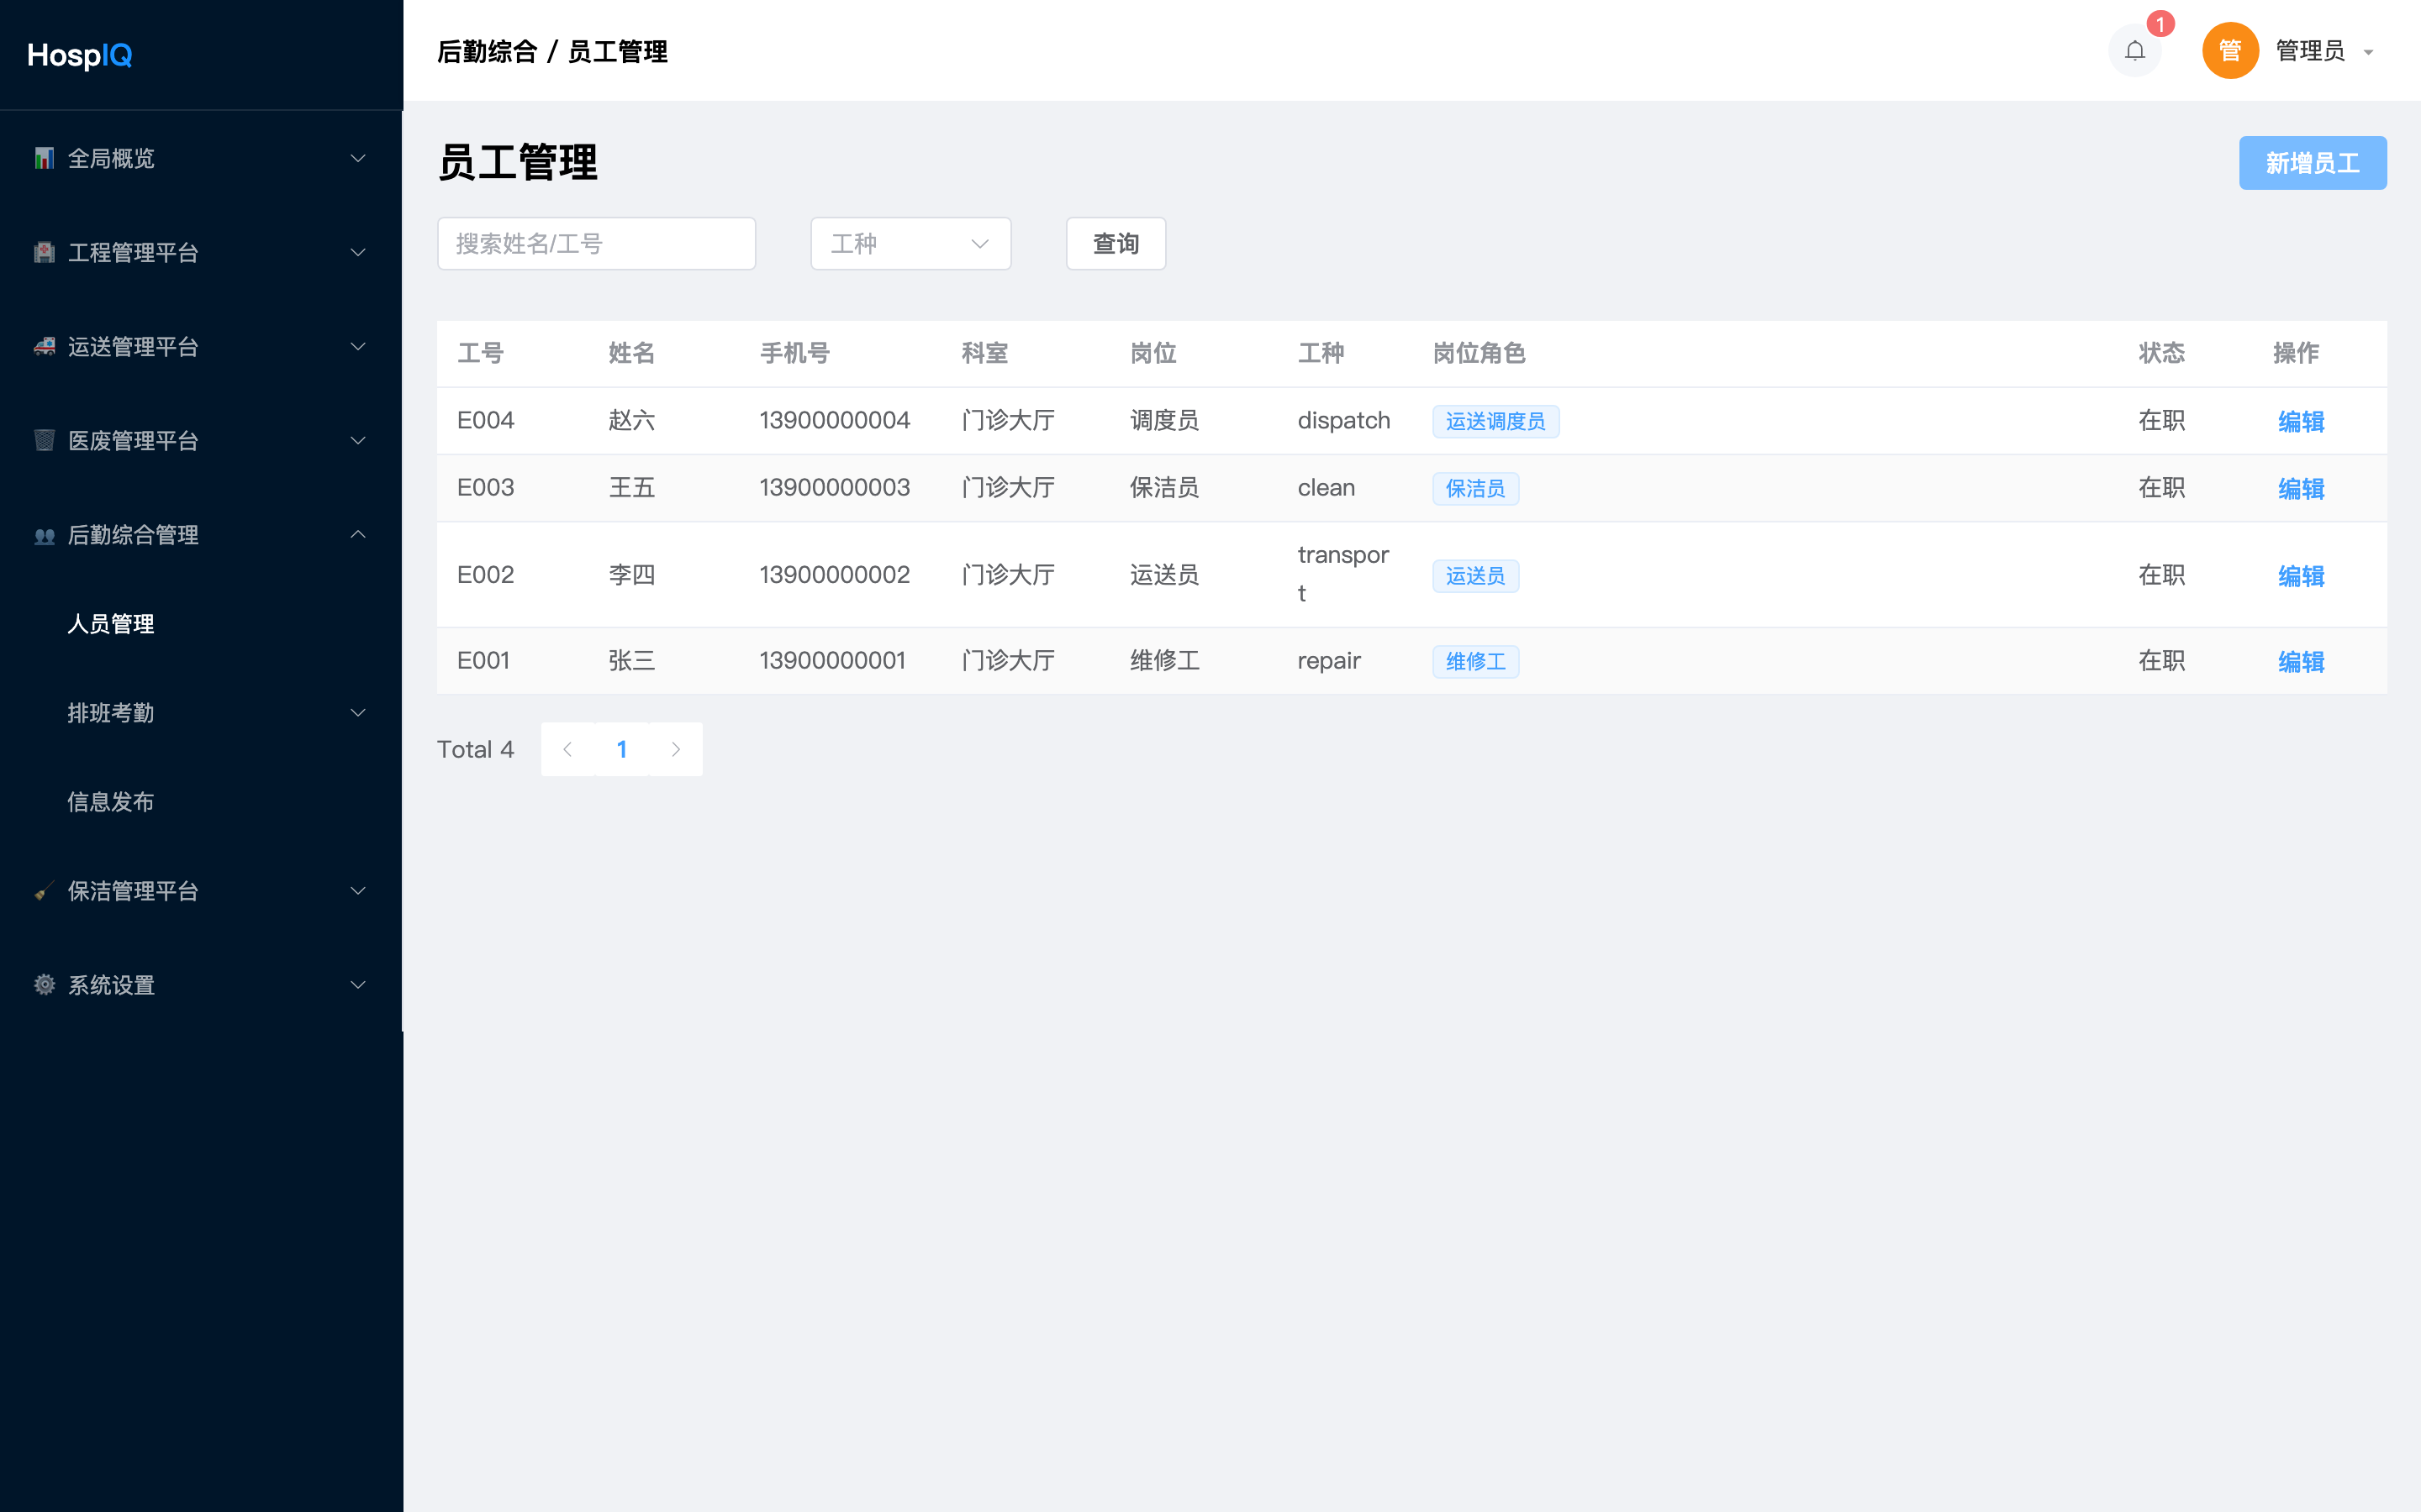Viewport: 2421px width, 1512px height.
Task: Open the notification bell icon
Action: coord(2134,50)
